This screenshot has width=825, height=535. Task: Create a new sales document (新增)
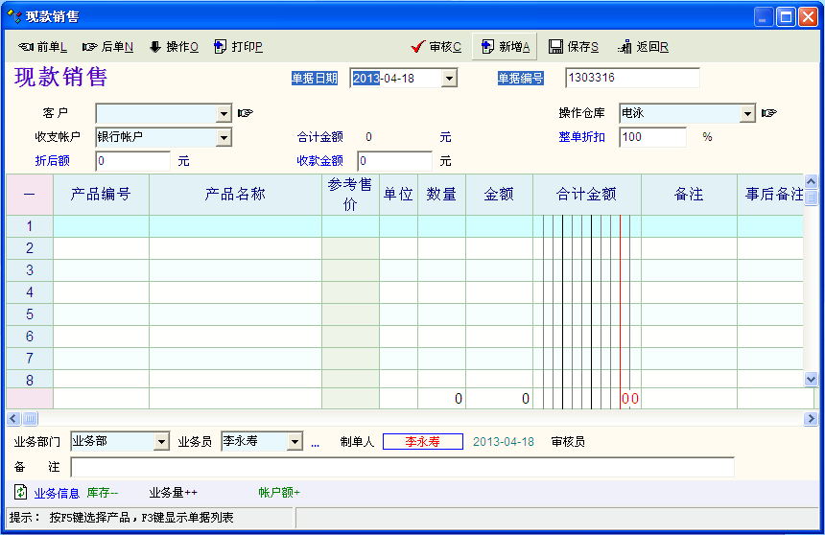[505, 47]
